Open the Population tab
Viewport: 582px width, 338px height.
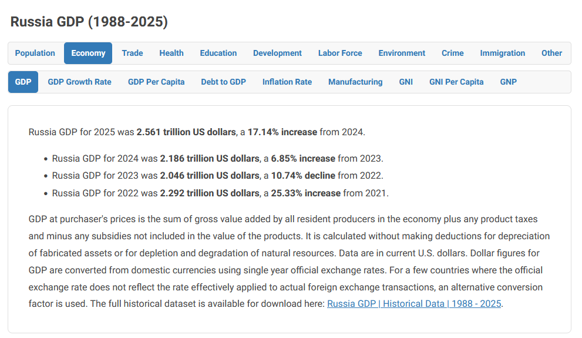[x=35, y=53]
